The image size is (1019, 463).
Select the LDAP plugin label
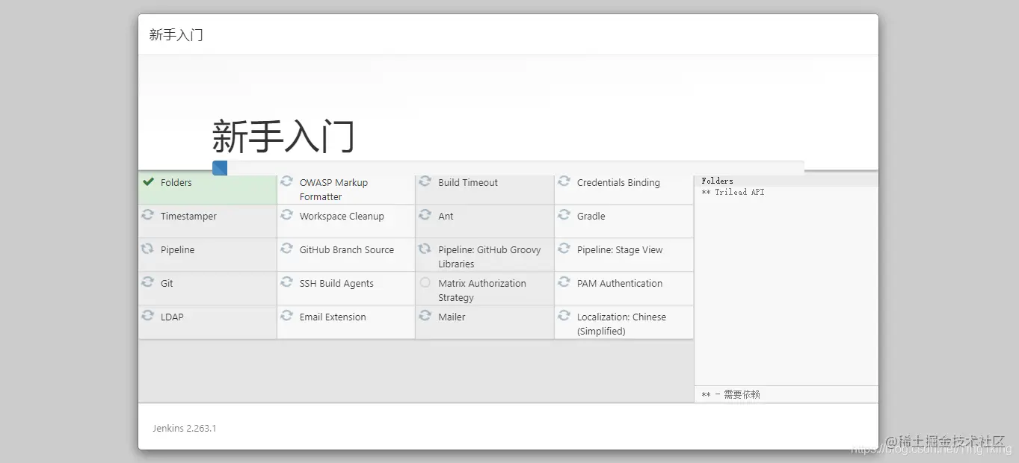(x=172, y=317)
